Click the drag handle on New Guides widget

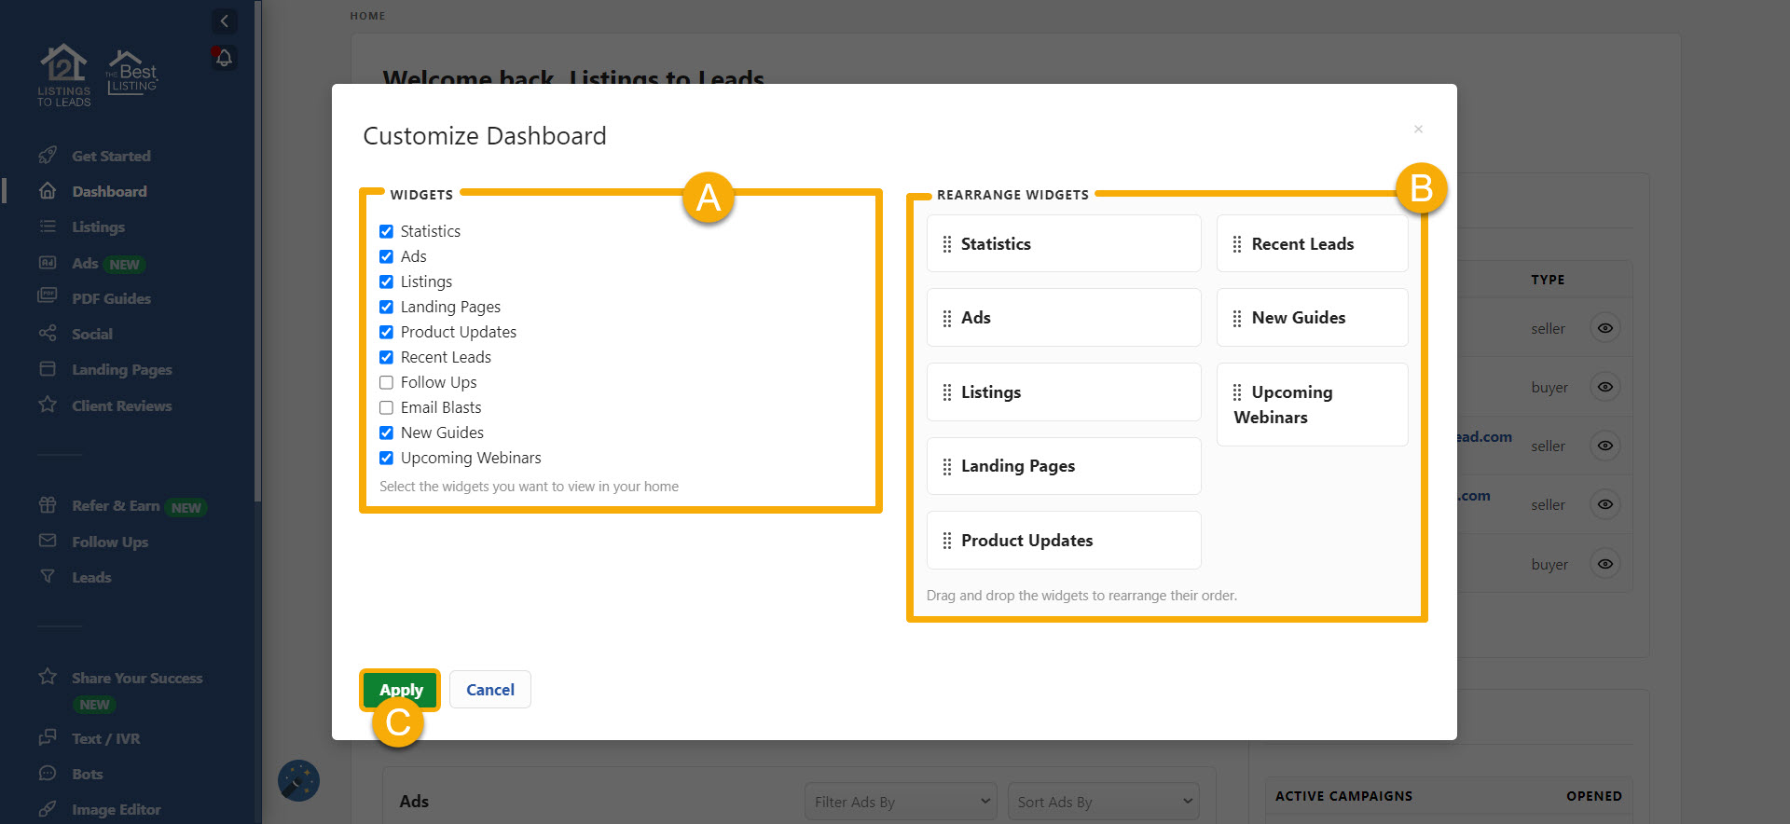[1237, 318]
